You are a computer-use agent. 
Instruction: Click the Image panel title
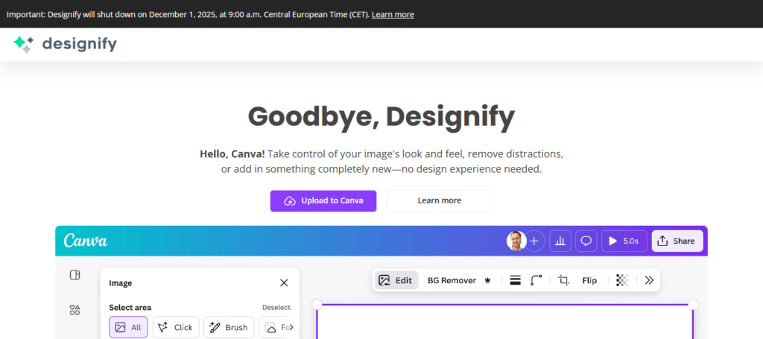point(120,283)
